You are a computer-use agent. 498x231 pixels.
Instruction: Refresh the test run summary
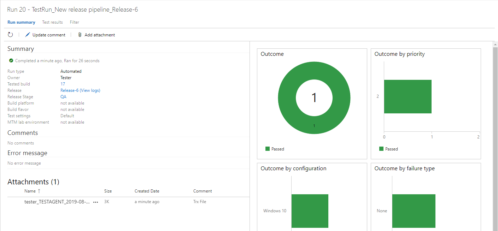point(10,34)
